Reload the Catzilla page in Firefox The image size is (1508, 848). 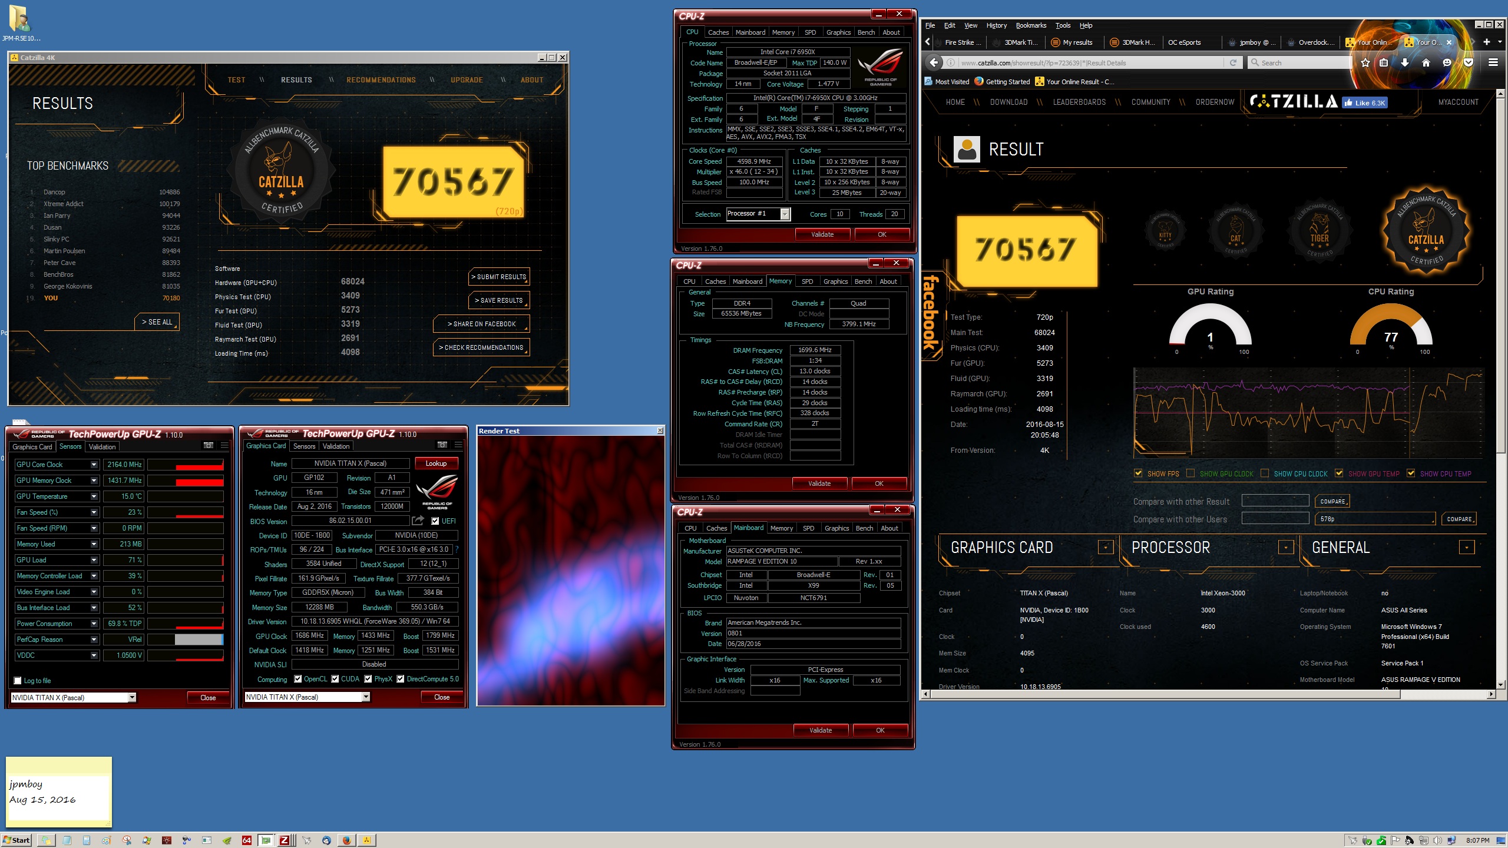1232,62
